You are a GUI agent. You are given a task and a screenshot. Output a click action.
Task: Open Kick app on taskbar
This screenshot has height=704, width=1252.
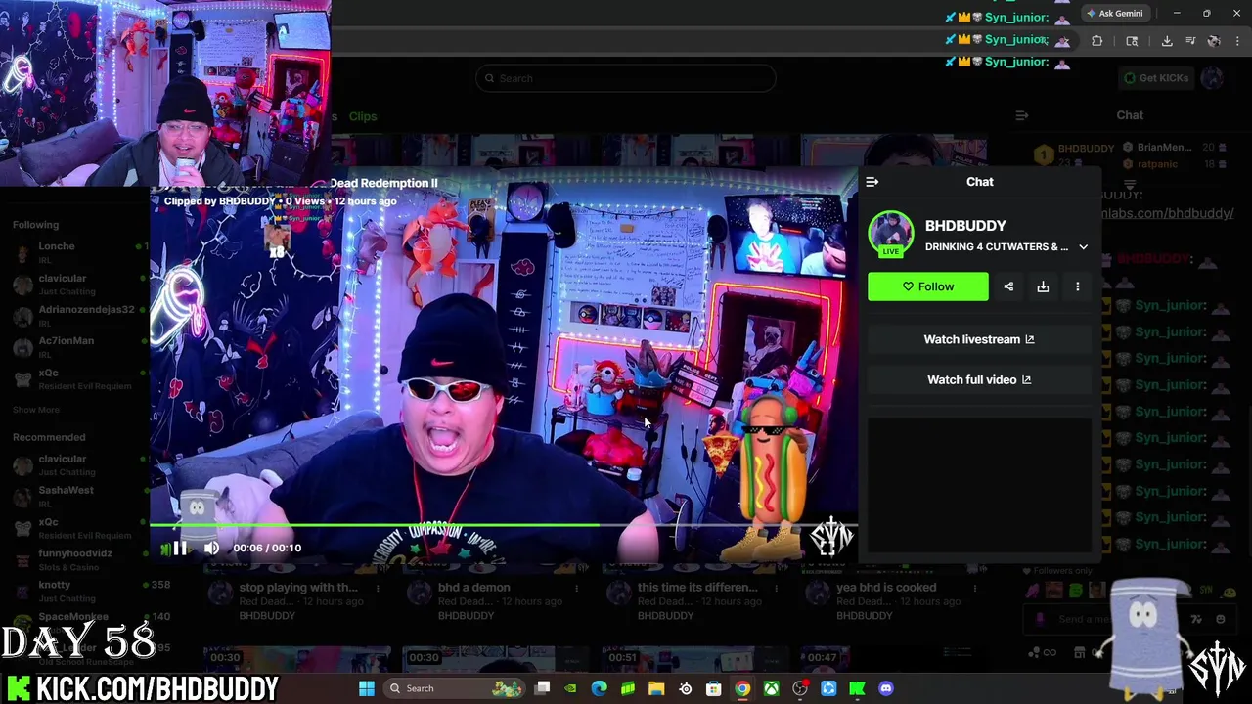(857, 688)
